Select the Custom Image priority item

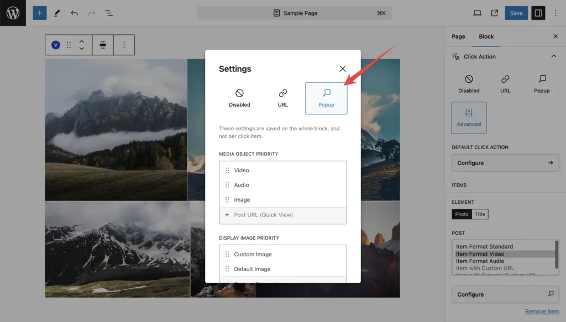click(x=282, y=254)
